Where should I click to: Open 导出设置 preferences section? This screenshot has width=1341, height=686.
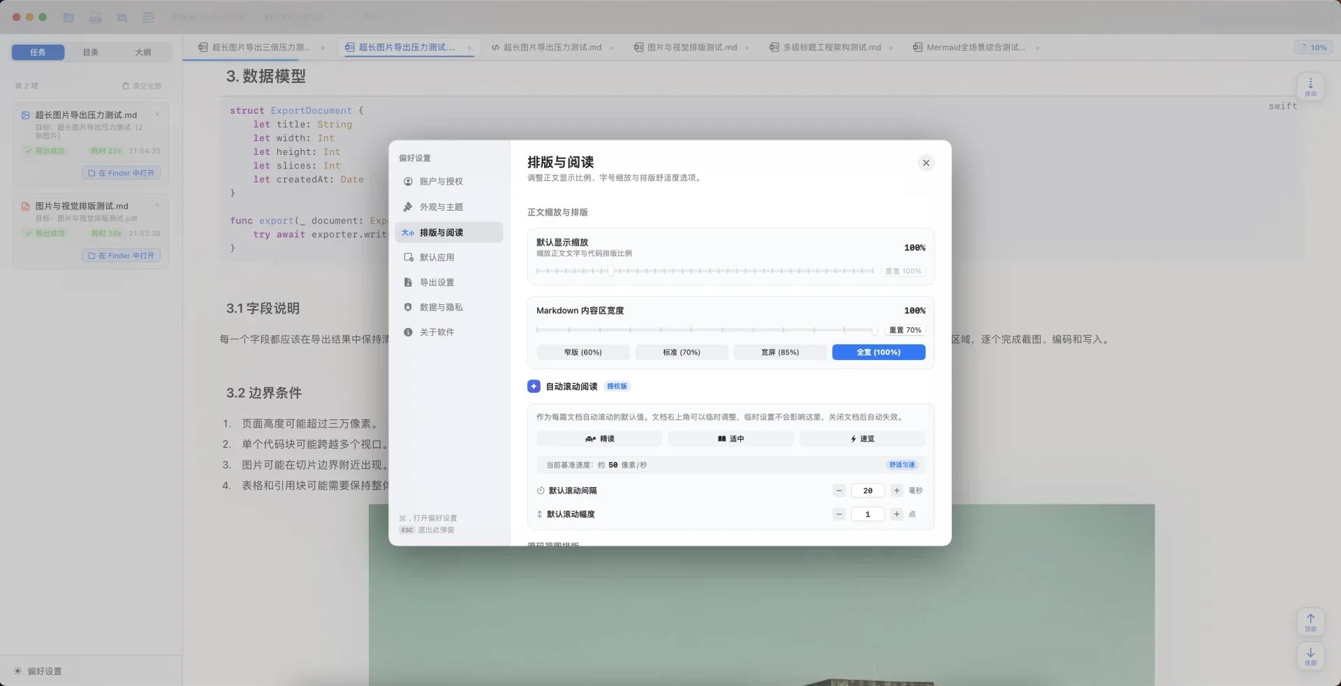[x=449, y=283]
